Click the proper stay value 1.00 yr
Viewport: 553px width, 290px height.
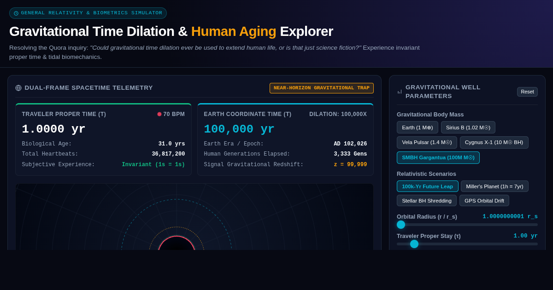click(x=526, y=236)
